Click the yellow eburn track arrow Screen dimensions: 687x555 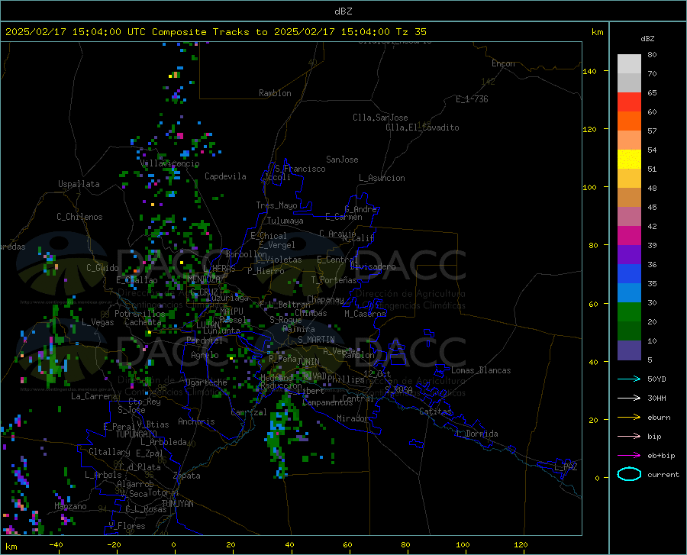pos(629,417)
